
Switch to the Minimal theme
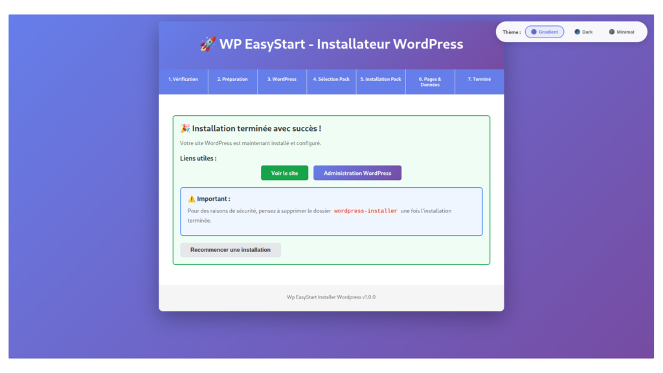click(621, 32)
